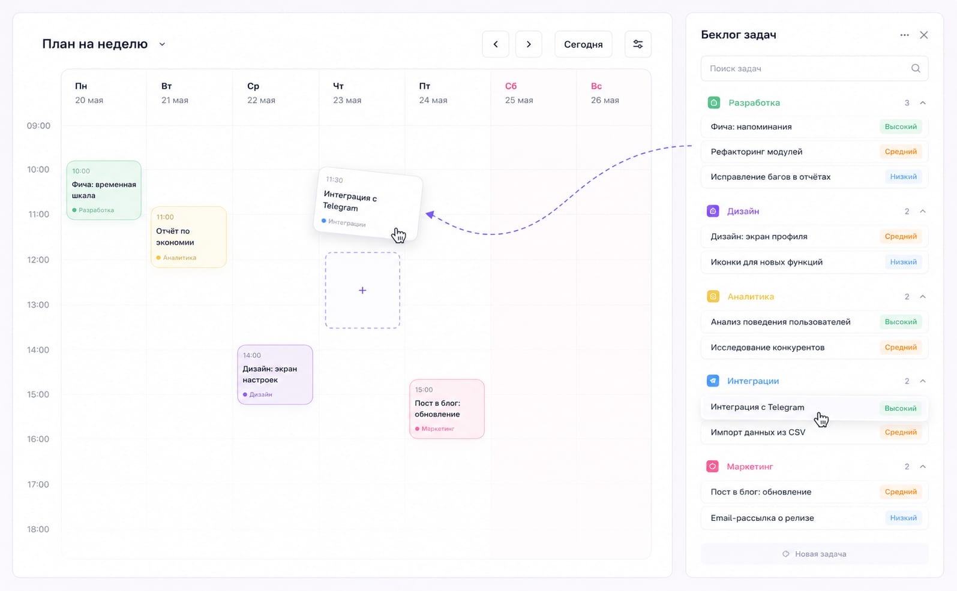957x591 pixels.
Task: Select the Рефакторинг модулей backlog task
Action: [x=814, y=152]
